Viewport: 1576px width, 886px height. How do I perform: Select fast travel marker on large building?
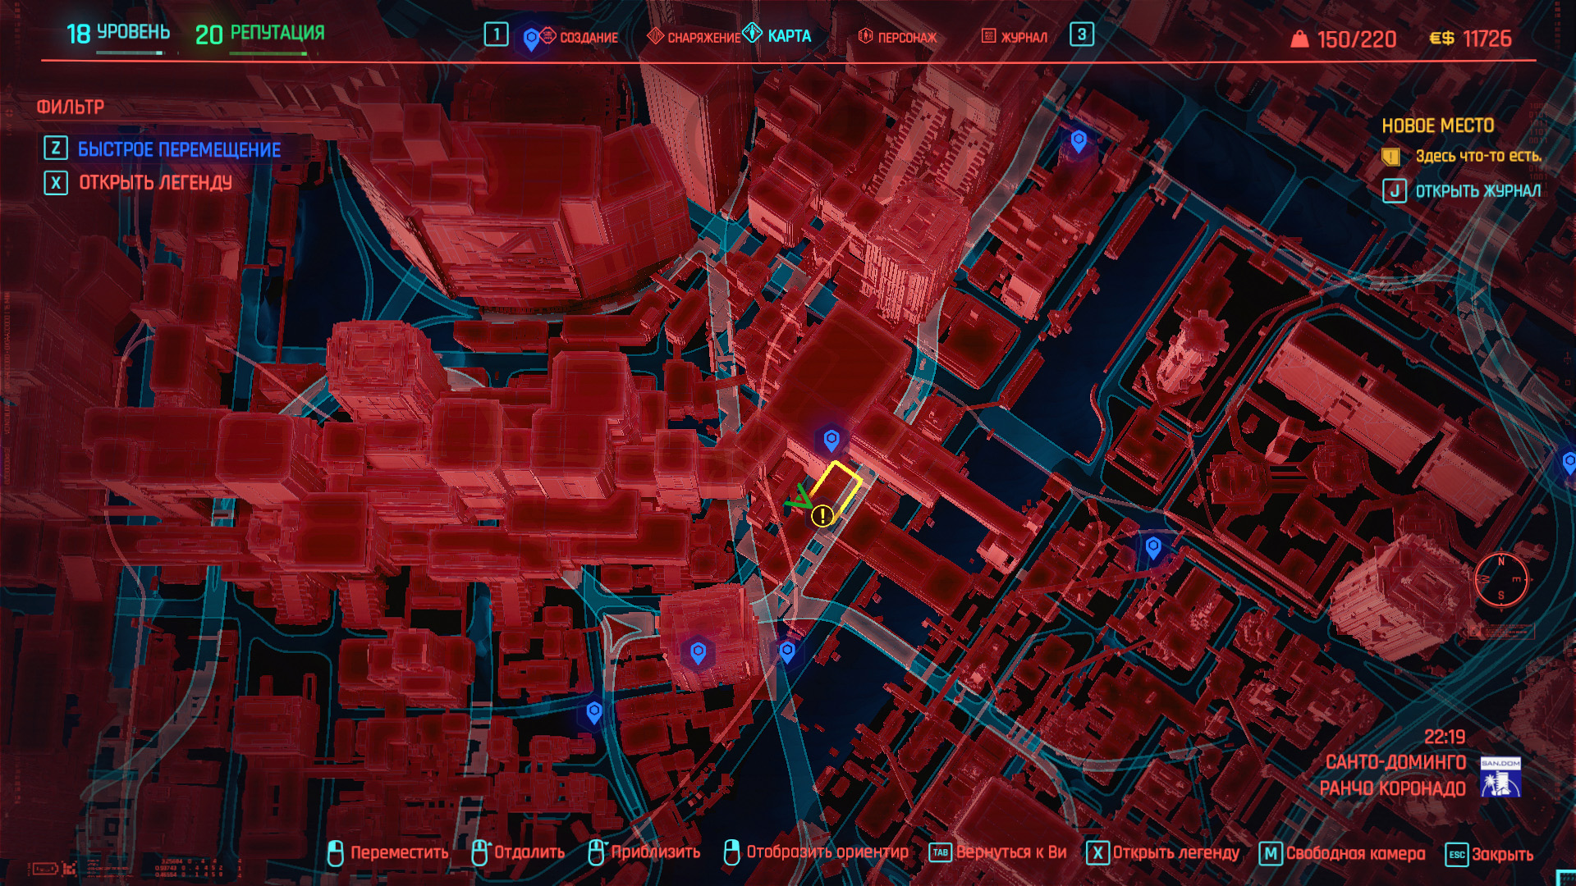click(x=698, y=652)
